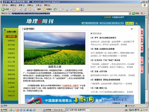Click the orange RSS feed icon
149x112 pixels.
tap(137, 23)
